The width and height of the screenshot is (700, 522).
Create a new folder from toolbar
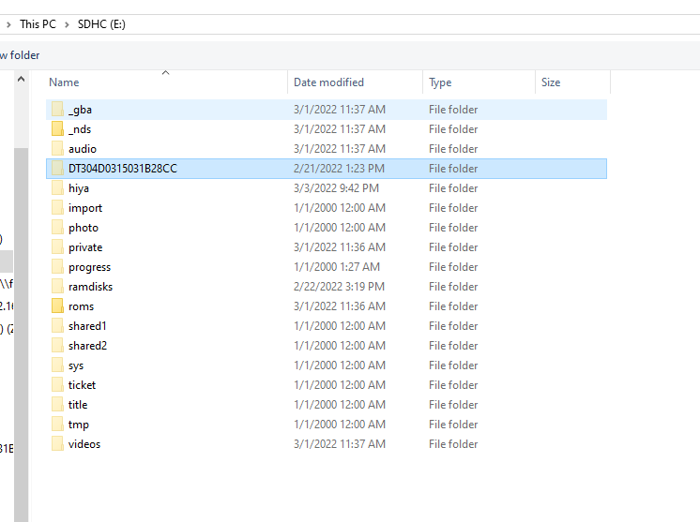(x=20, y=55)
